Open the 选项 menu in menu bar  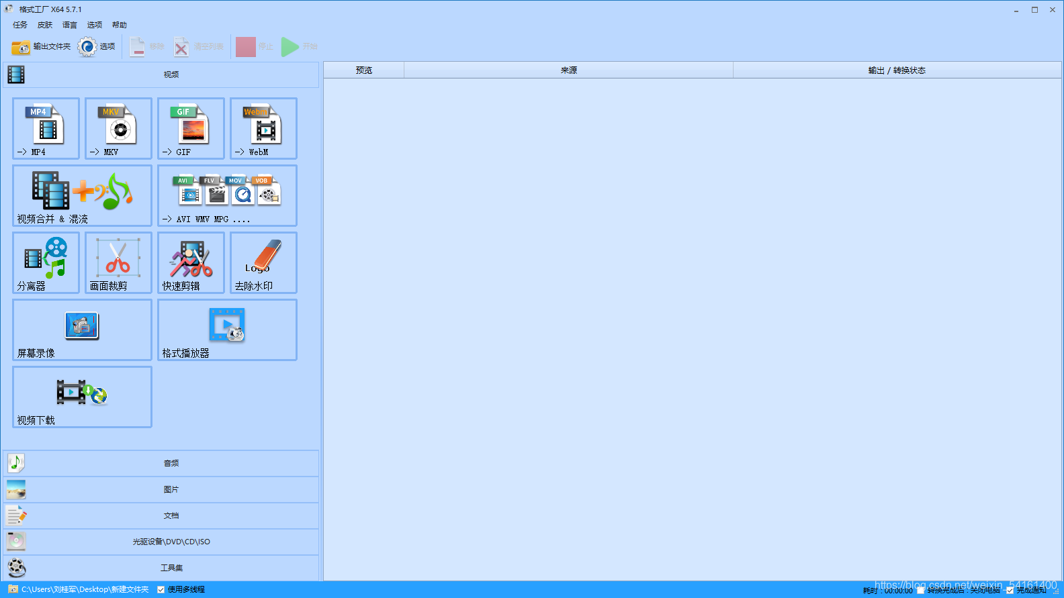(x=95, y=25)
